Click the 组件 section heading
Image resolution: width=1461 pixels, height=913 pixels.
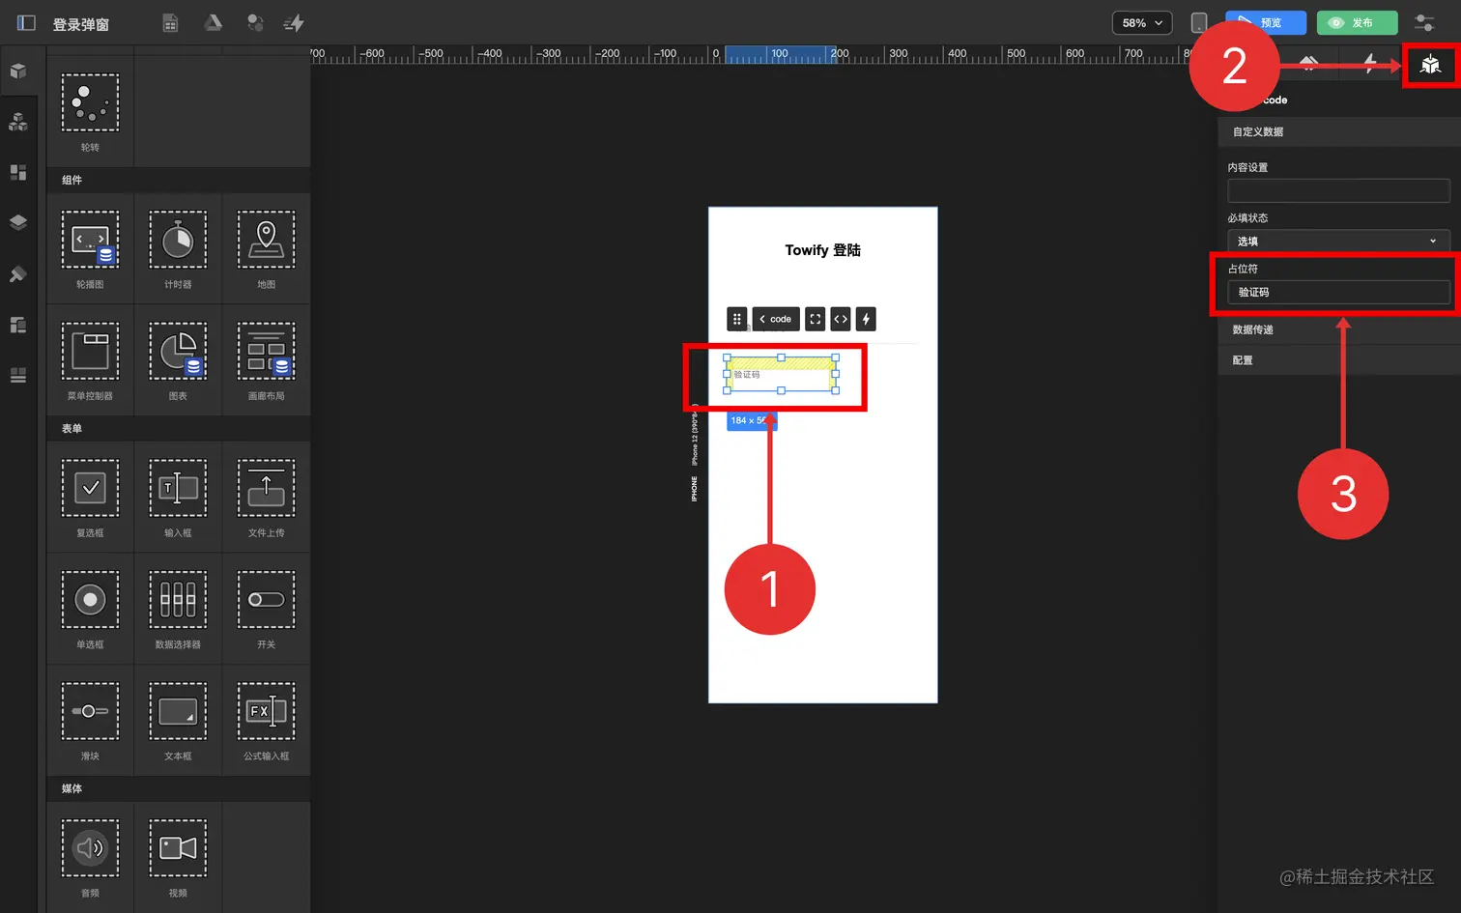72,180
